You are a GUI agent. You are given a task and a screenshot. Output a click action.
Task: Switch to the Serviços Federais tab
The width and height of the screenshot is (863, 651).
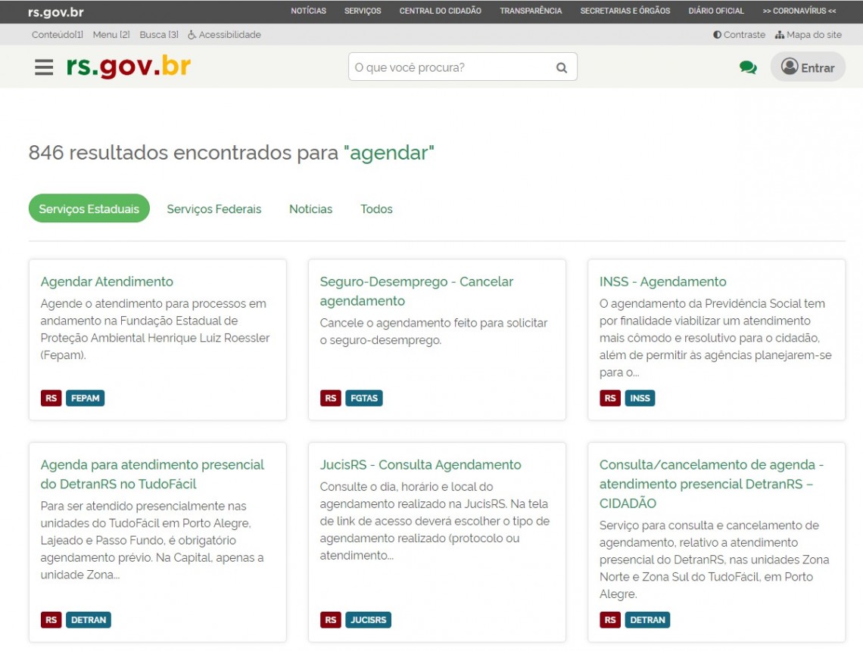point(214,209)
